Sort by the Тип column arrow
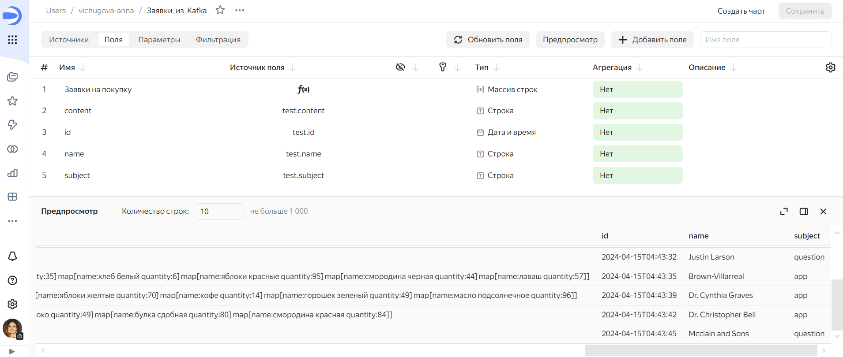 click(497, 67)
